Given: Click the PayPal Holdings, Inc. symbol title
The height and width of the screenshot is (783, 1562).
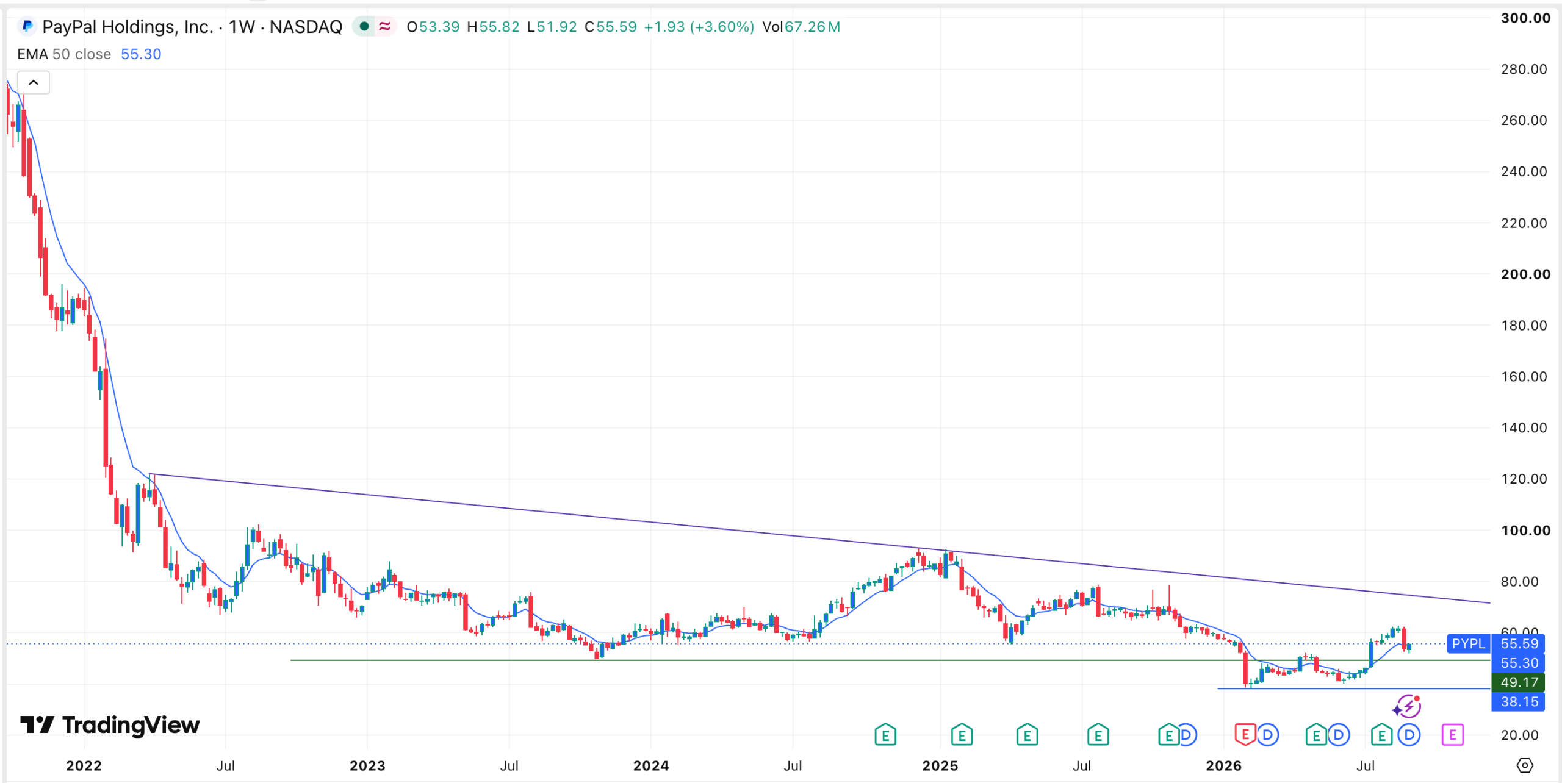Looking at the screenshot, I should click(128, 27).
